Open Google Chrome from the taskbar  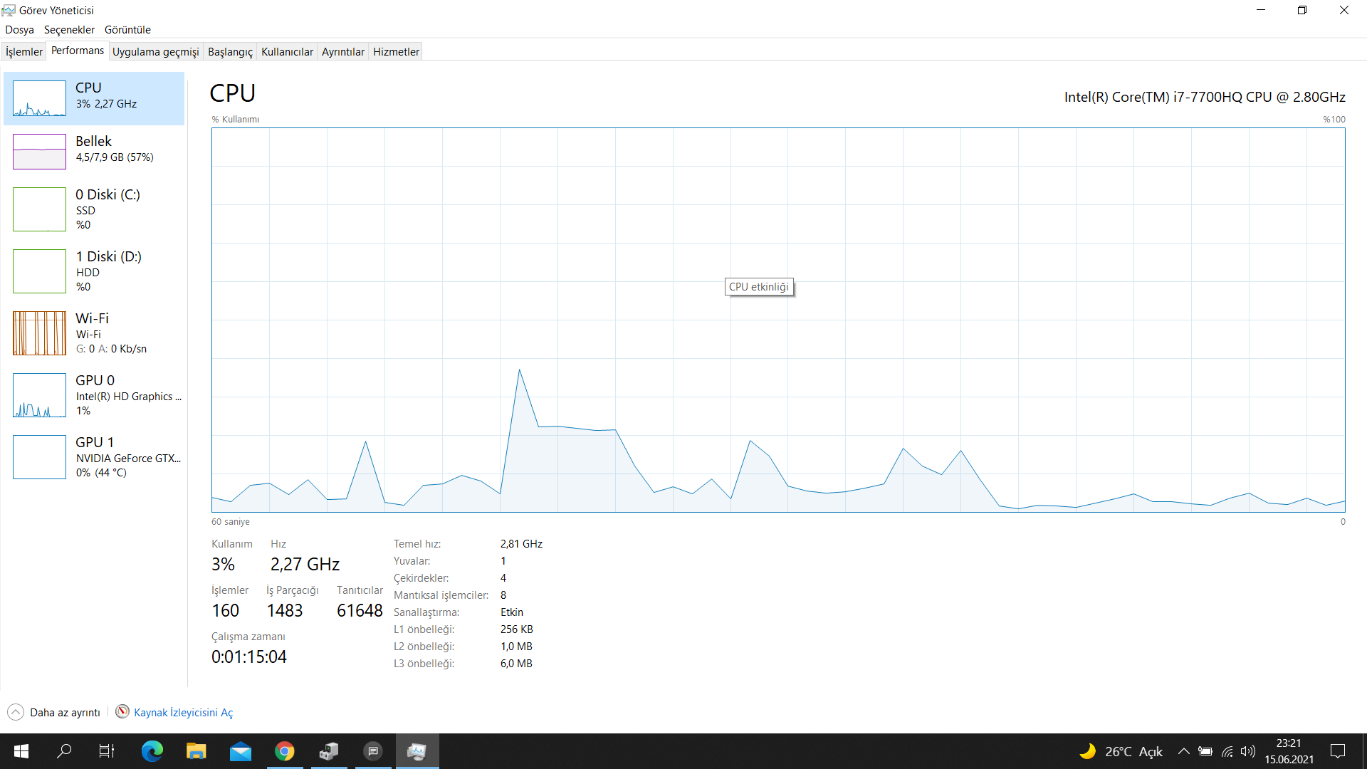(285, 751)
